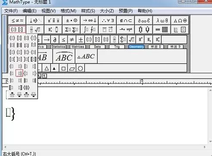Open the 视图(V) menu
The height and width of the screenshot is (156, 212).
click(x=49, y=11)
